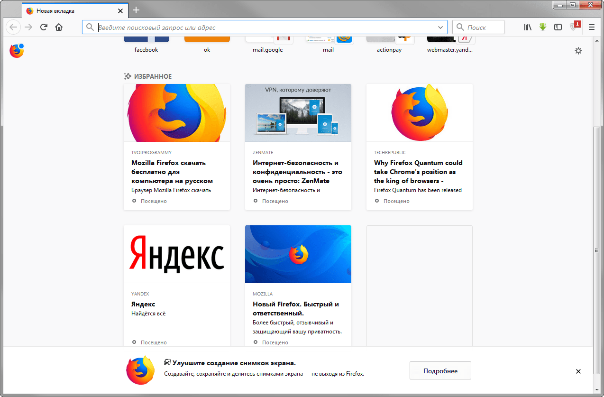Dismiss the screenshots promo banner
Viewport: 604px width, 397px height.
click(578, 371)
